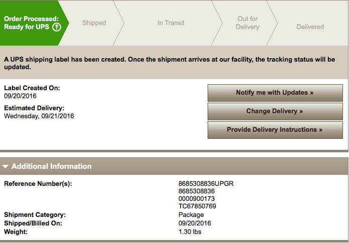Click the Additional Information header bar

174,166
